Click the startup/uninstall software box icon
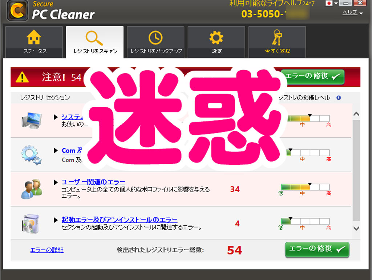The width and height of the screenshot is (372, 280). (31, 224)
